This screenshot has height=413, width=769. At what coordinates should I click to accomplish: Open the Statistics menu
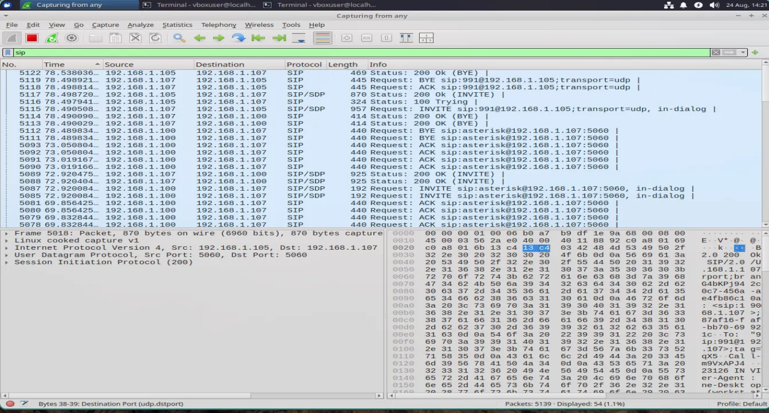177,25
